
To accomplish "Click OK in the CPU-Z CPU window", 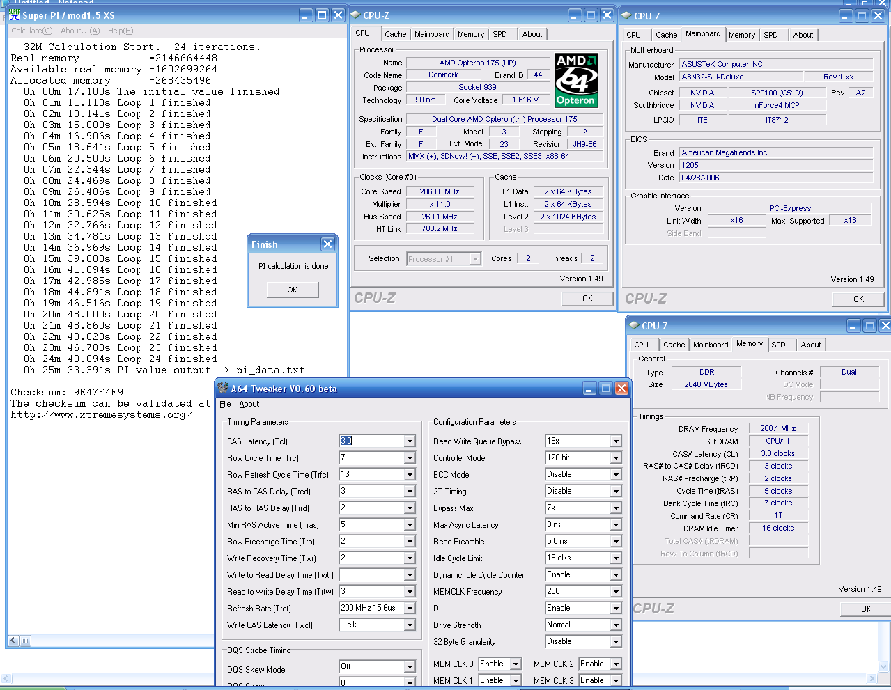I will (x=588, y=298).
